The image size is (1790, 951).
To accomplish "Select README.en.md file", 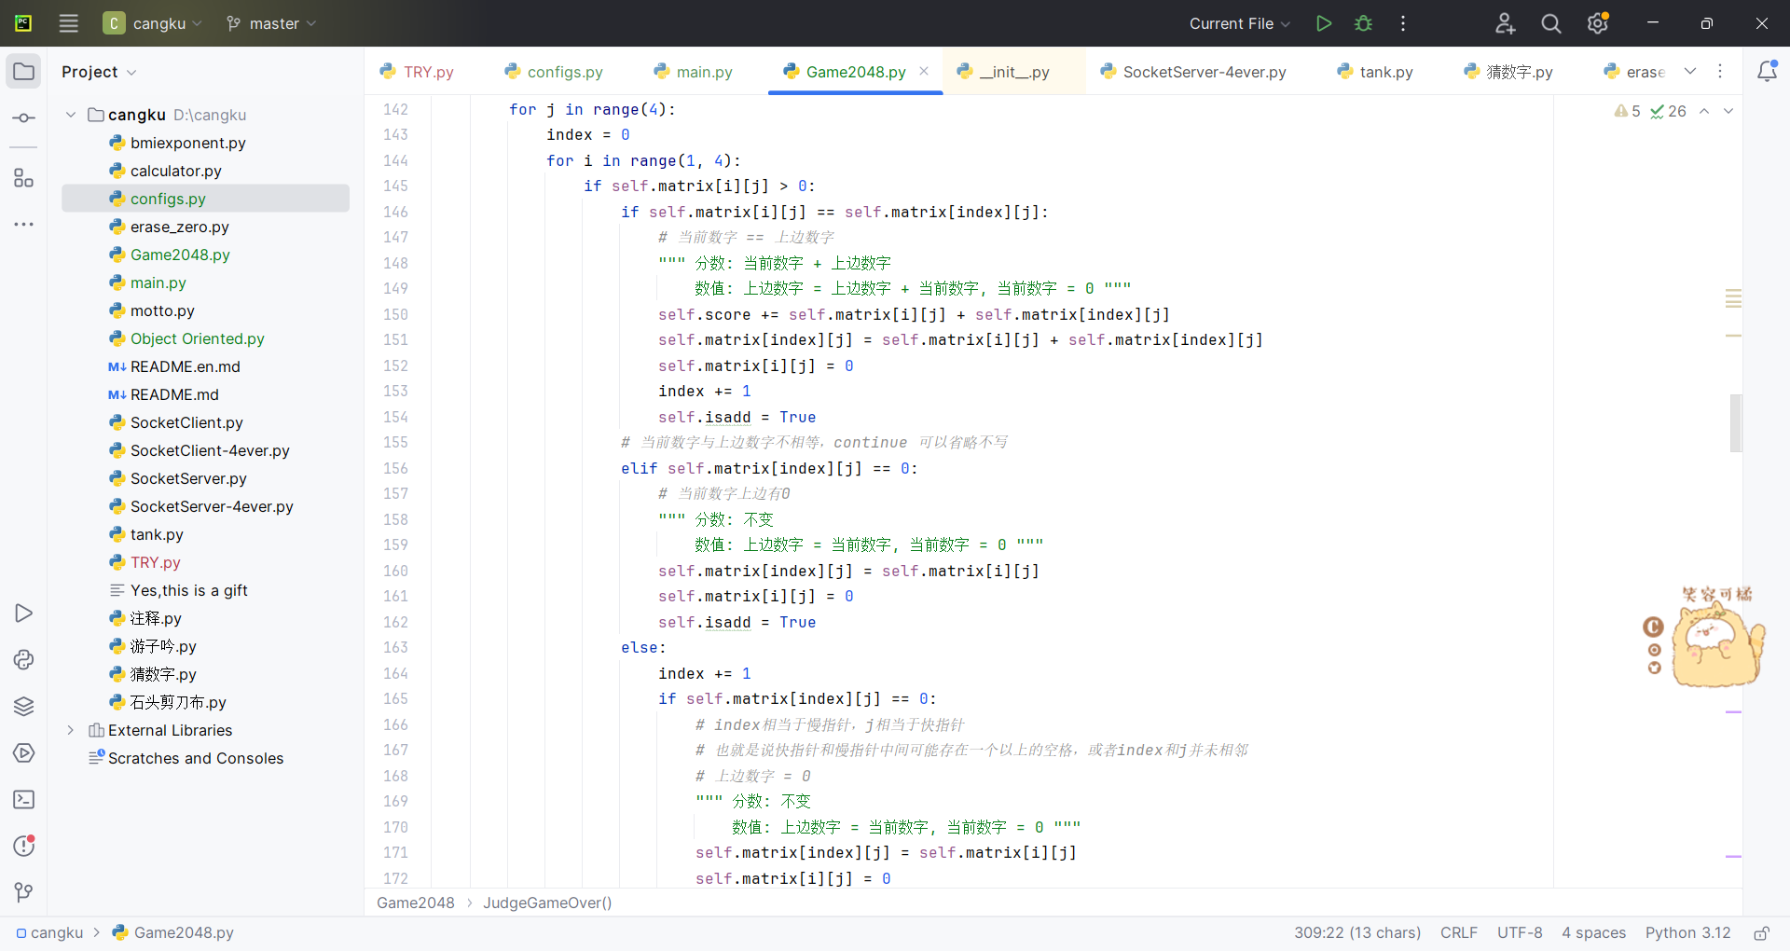I will coord(186,366).
